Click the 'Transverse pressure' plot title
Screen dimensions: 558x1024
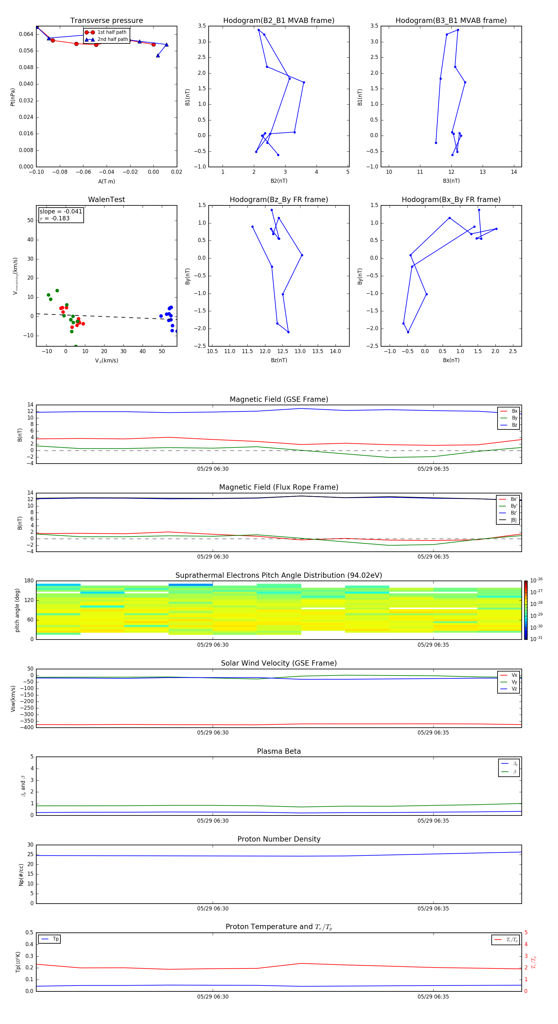click(106, 20)
